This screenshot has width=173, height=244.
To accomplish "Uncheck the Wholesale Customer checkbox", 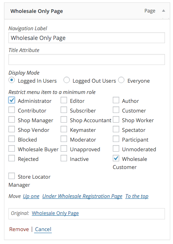I will click(x=116, y=158).
